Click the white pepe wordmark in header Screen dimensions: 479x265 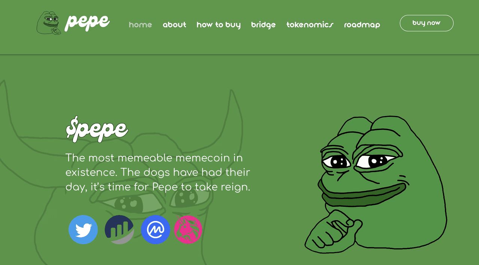coord(87,22)
